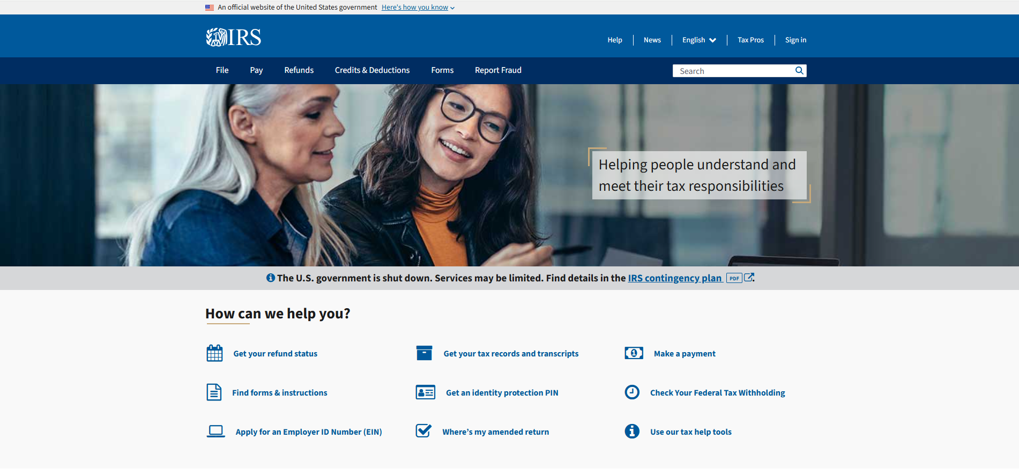The height and width of the screenshot is (469, 1019).
Task: Click the clock icon for tax withholding
Action: [632, 392]
